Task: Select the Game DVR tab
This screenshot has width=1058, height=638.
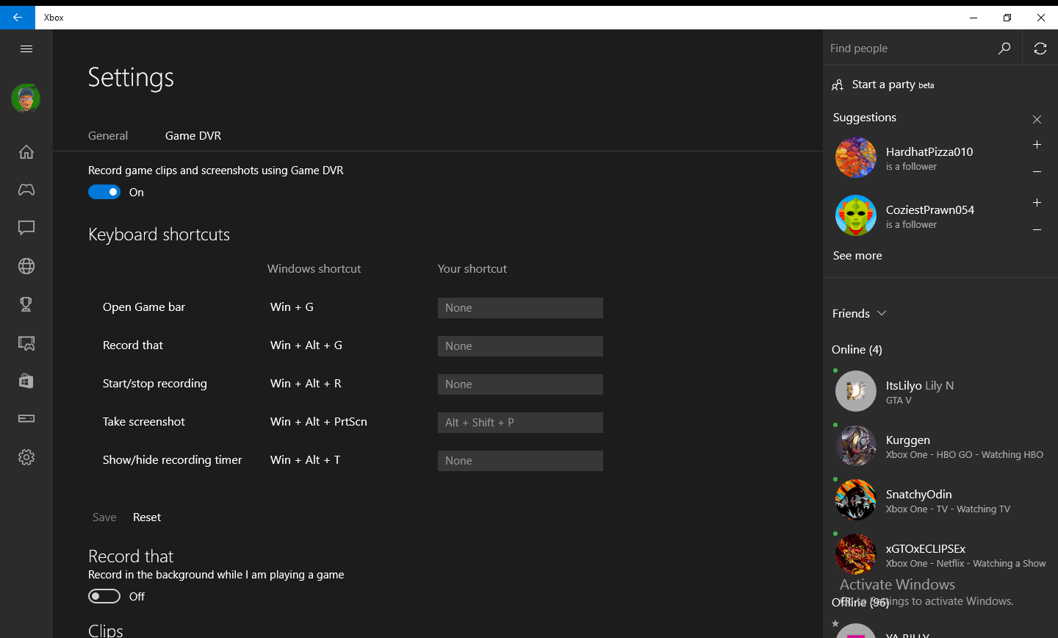Action: tap(193, 135)
